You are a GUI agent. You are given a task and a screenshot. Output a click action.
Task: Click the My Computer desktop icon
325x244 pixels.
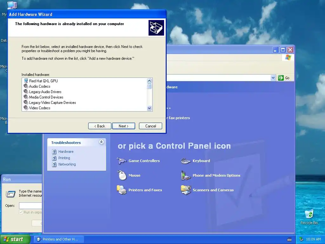point(12,5)
